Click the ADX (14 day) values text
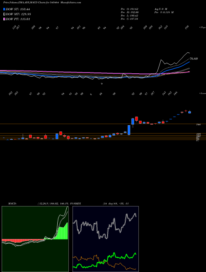 (x=116, y=204)
